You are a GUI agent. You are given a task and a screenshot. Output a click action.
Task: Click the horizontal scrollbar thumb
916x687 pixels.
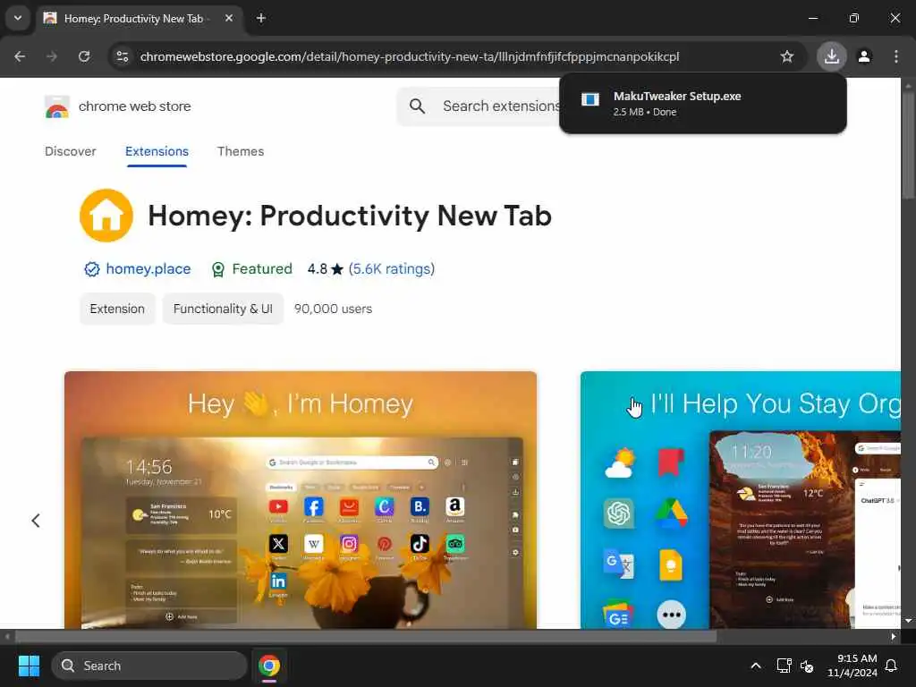(366, 636)
